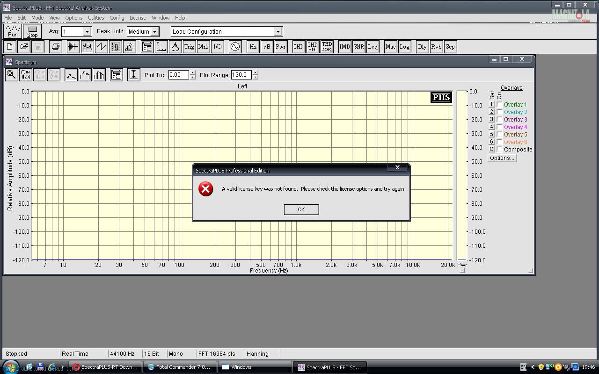Create a new file with the blank page icon

tap(10, 47)
